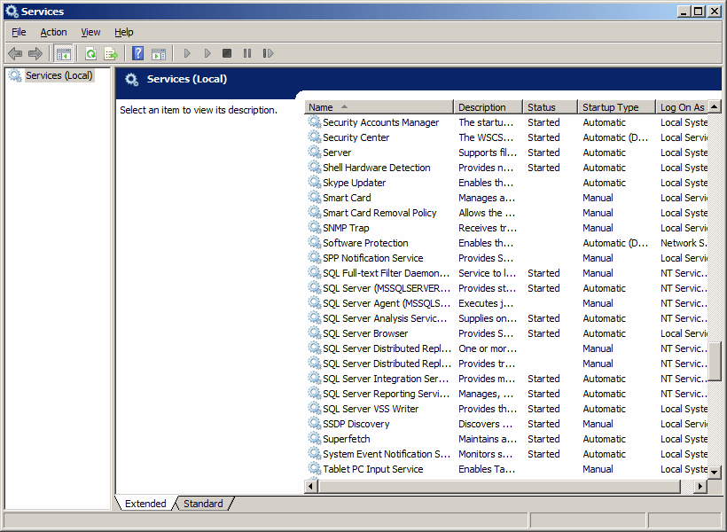The width and height of the screenshot is (727, 532).
Task: Click the Services (Local) header gear icon
Action: (x=132, y=79)
